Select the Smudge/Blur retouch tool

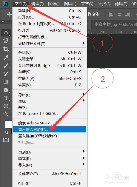[x=6, y=90]
